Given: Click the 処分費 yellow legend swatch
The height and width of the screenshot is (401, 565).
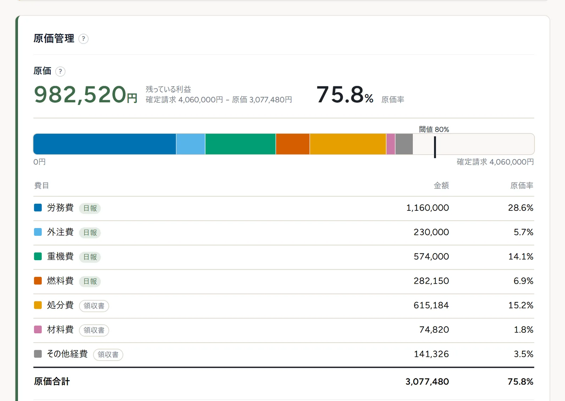Looking at the screenshot, I should [38, 305].
